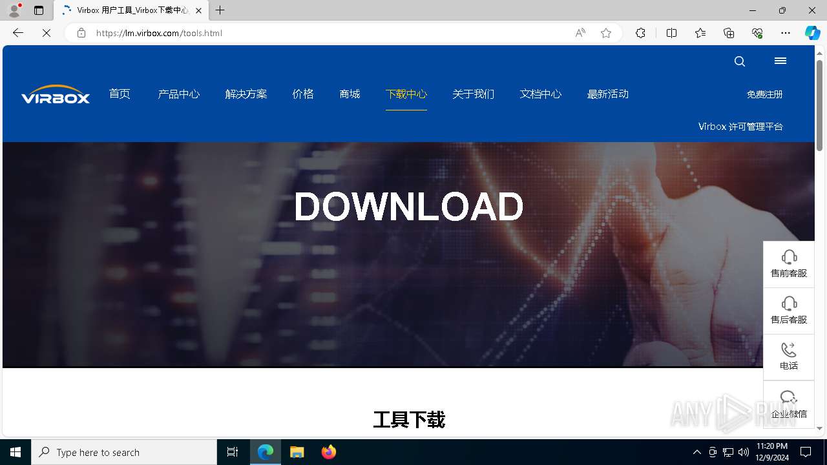Open Browser essentials icon

click(757, 33)
